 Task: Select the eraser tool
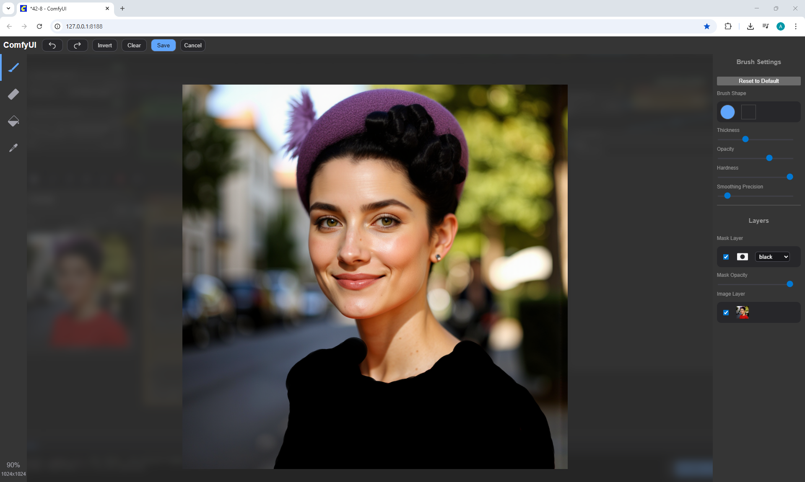[x=13, y=94]
